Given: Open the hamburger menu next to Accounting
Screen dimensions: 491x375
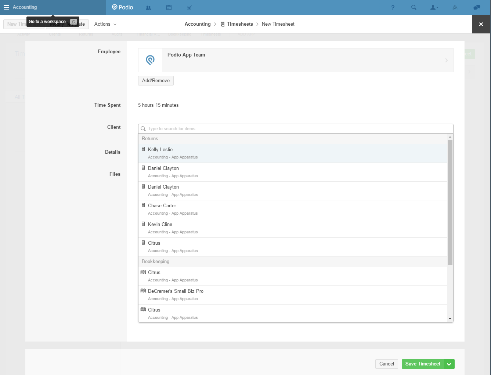Looking at the screenshot, I should pos(6,7).
